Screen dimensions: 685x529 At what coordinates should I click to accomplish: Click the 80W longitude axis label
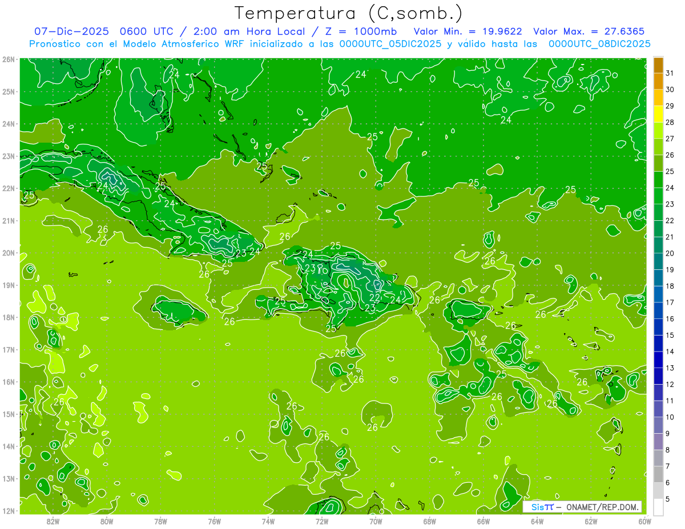[107, 521]
